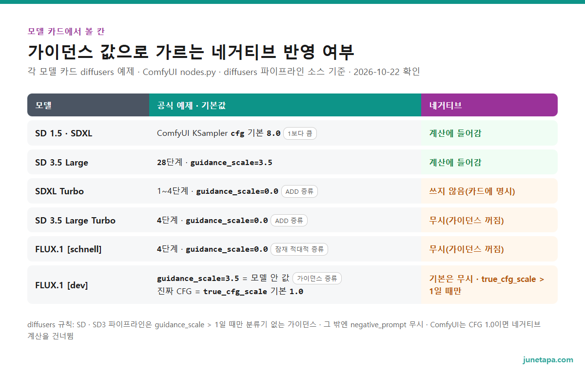Click '진짜 CFG = true_cfg_scale 기본 1.0' text
Image resolution: width=585 pixels, height=373 pixels.
click(230, 291)
